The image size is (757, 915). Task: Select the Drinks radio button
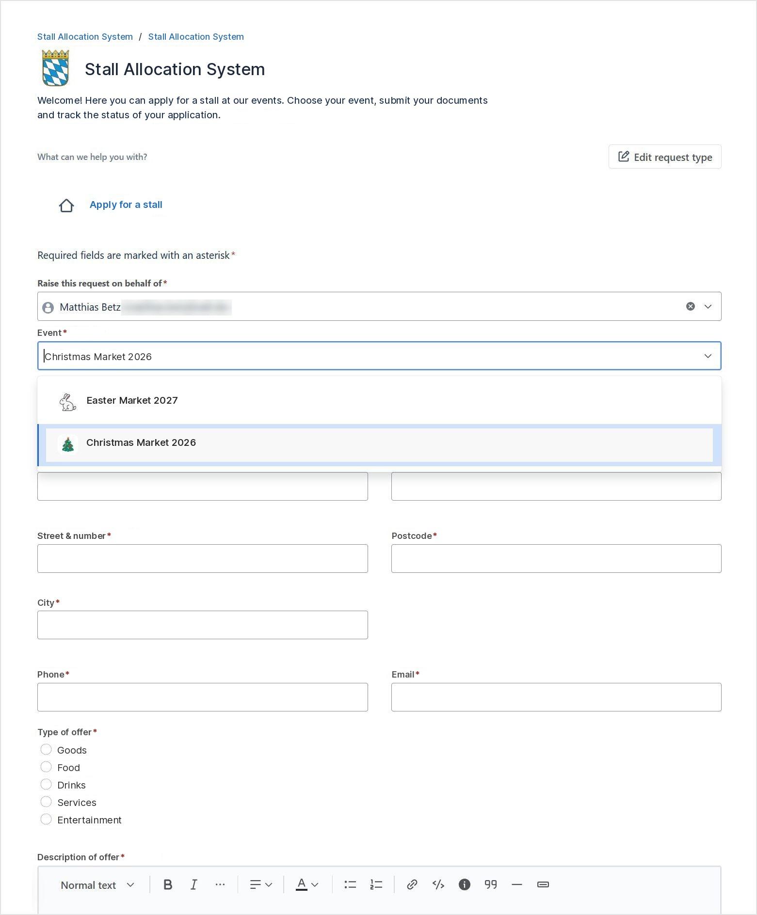(46, 785)
